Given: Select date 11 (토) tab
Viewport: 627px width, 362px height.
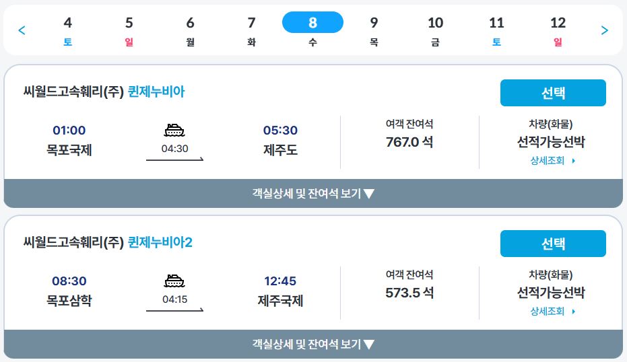Looking at the screenshot, I should point(496,30).
